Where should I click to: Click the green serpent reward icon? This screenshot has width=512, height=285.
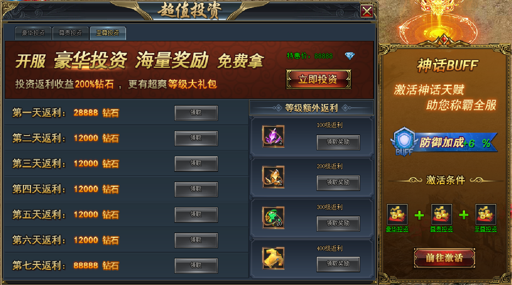click(273, 218)
